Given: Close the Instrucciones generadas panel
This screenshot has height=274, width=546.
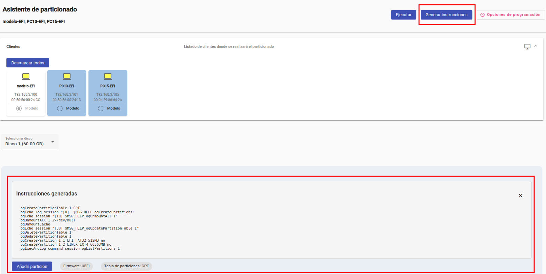Looking at the screenshot, I should 520,196.
